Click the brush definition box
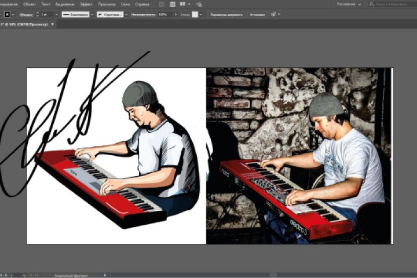The width and height of the screenshot is (417, 278). (110, 14)
